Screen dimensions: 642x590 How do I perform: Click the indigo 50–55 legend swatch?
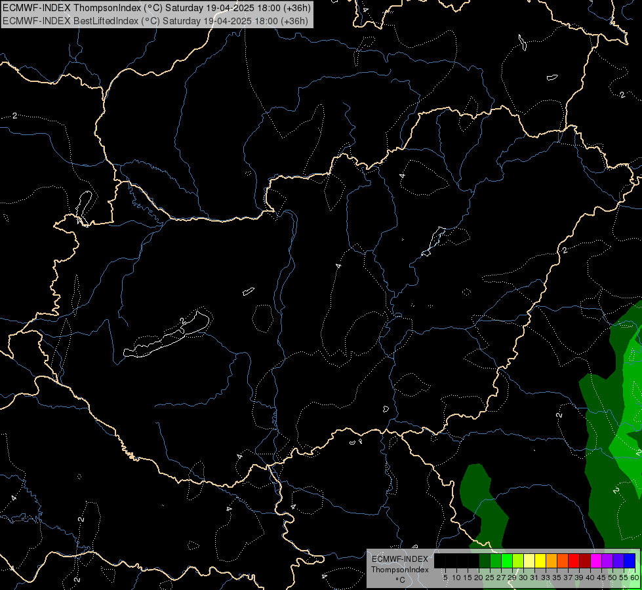pyautogui.click(x=618, y=561)
